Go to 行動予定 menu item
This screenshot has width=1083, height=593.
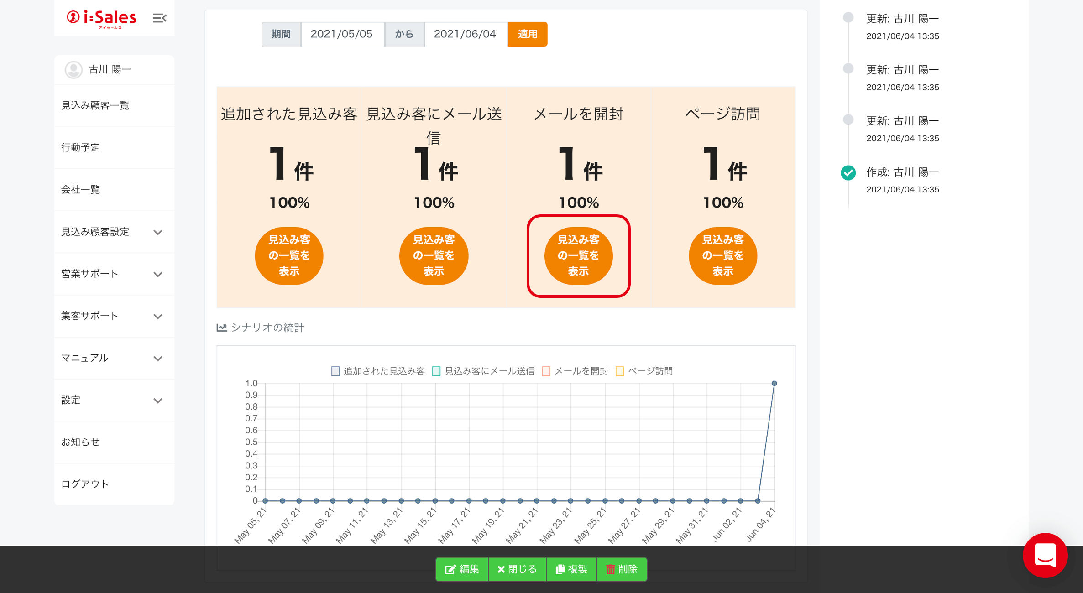pos(81,147)
